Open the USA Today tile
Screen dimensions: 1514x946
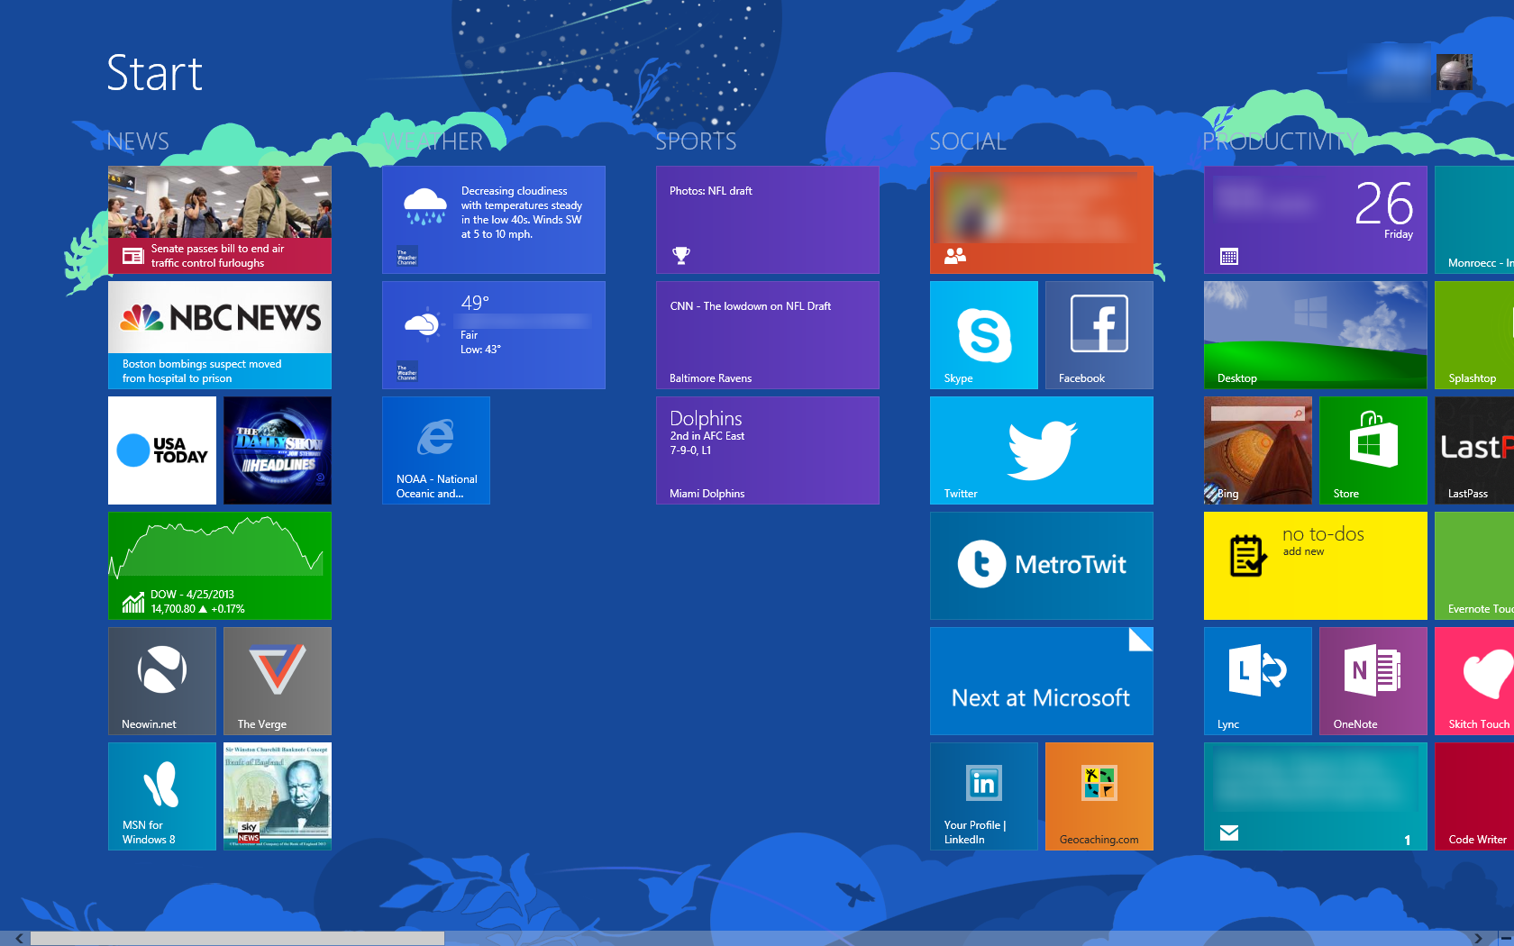pos(162,450)
